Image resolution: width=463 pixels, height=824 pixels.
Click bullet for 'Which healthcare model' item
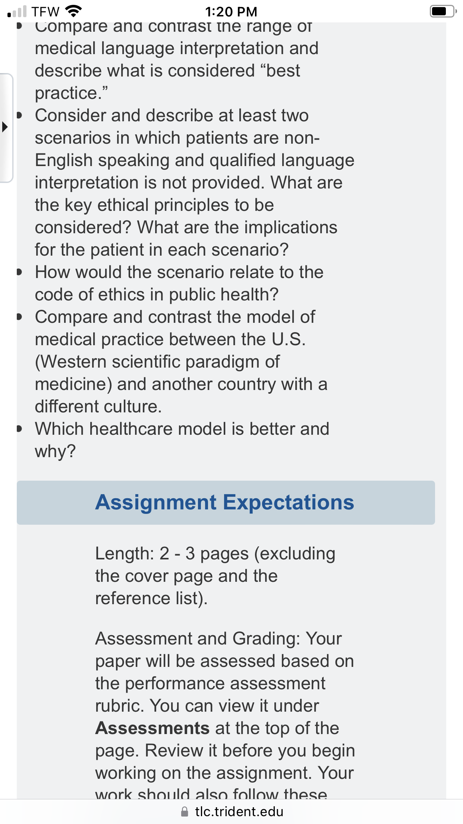(x=19, y=429)
